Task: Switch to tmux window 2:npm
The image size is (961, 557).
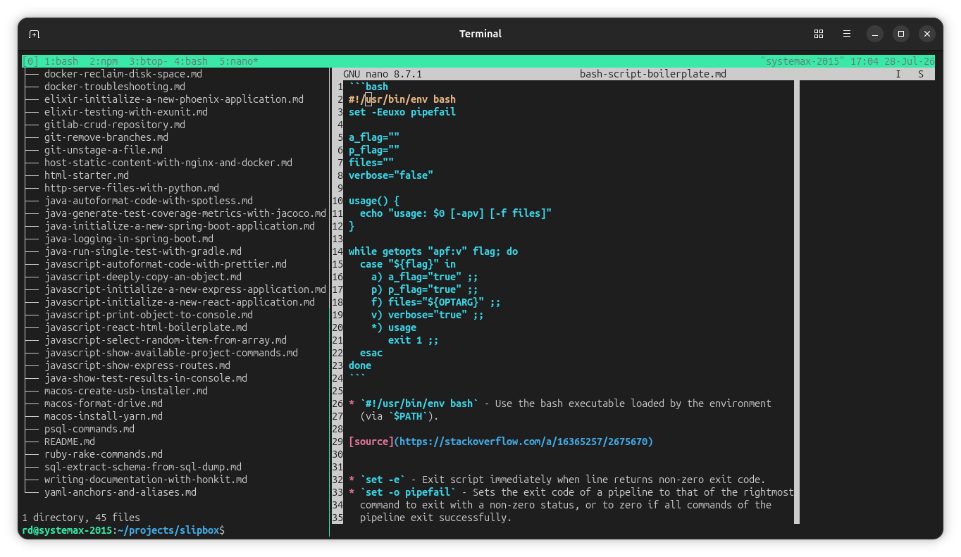Action: click(104, 61)
